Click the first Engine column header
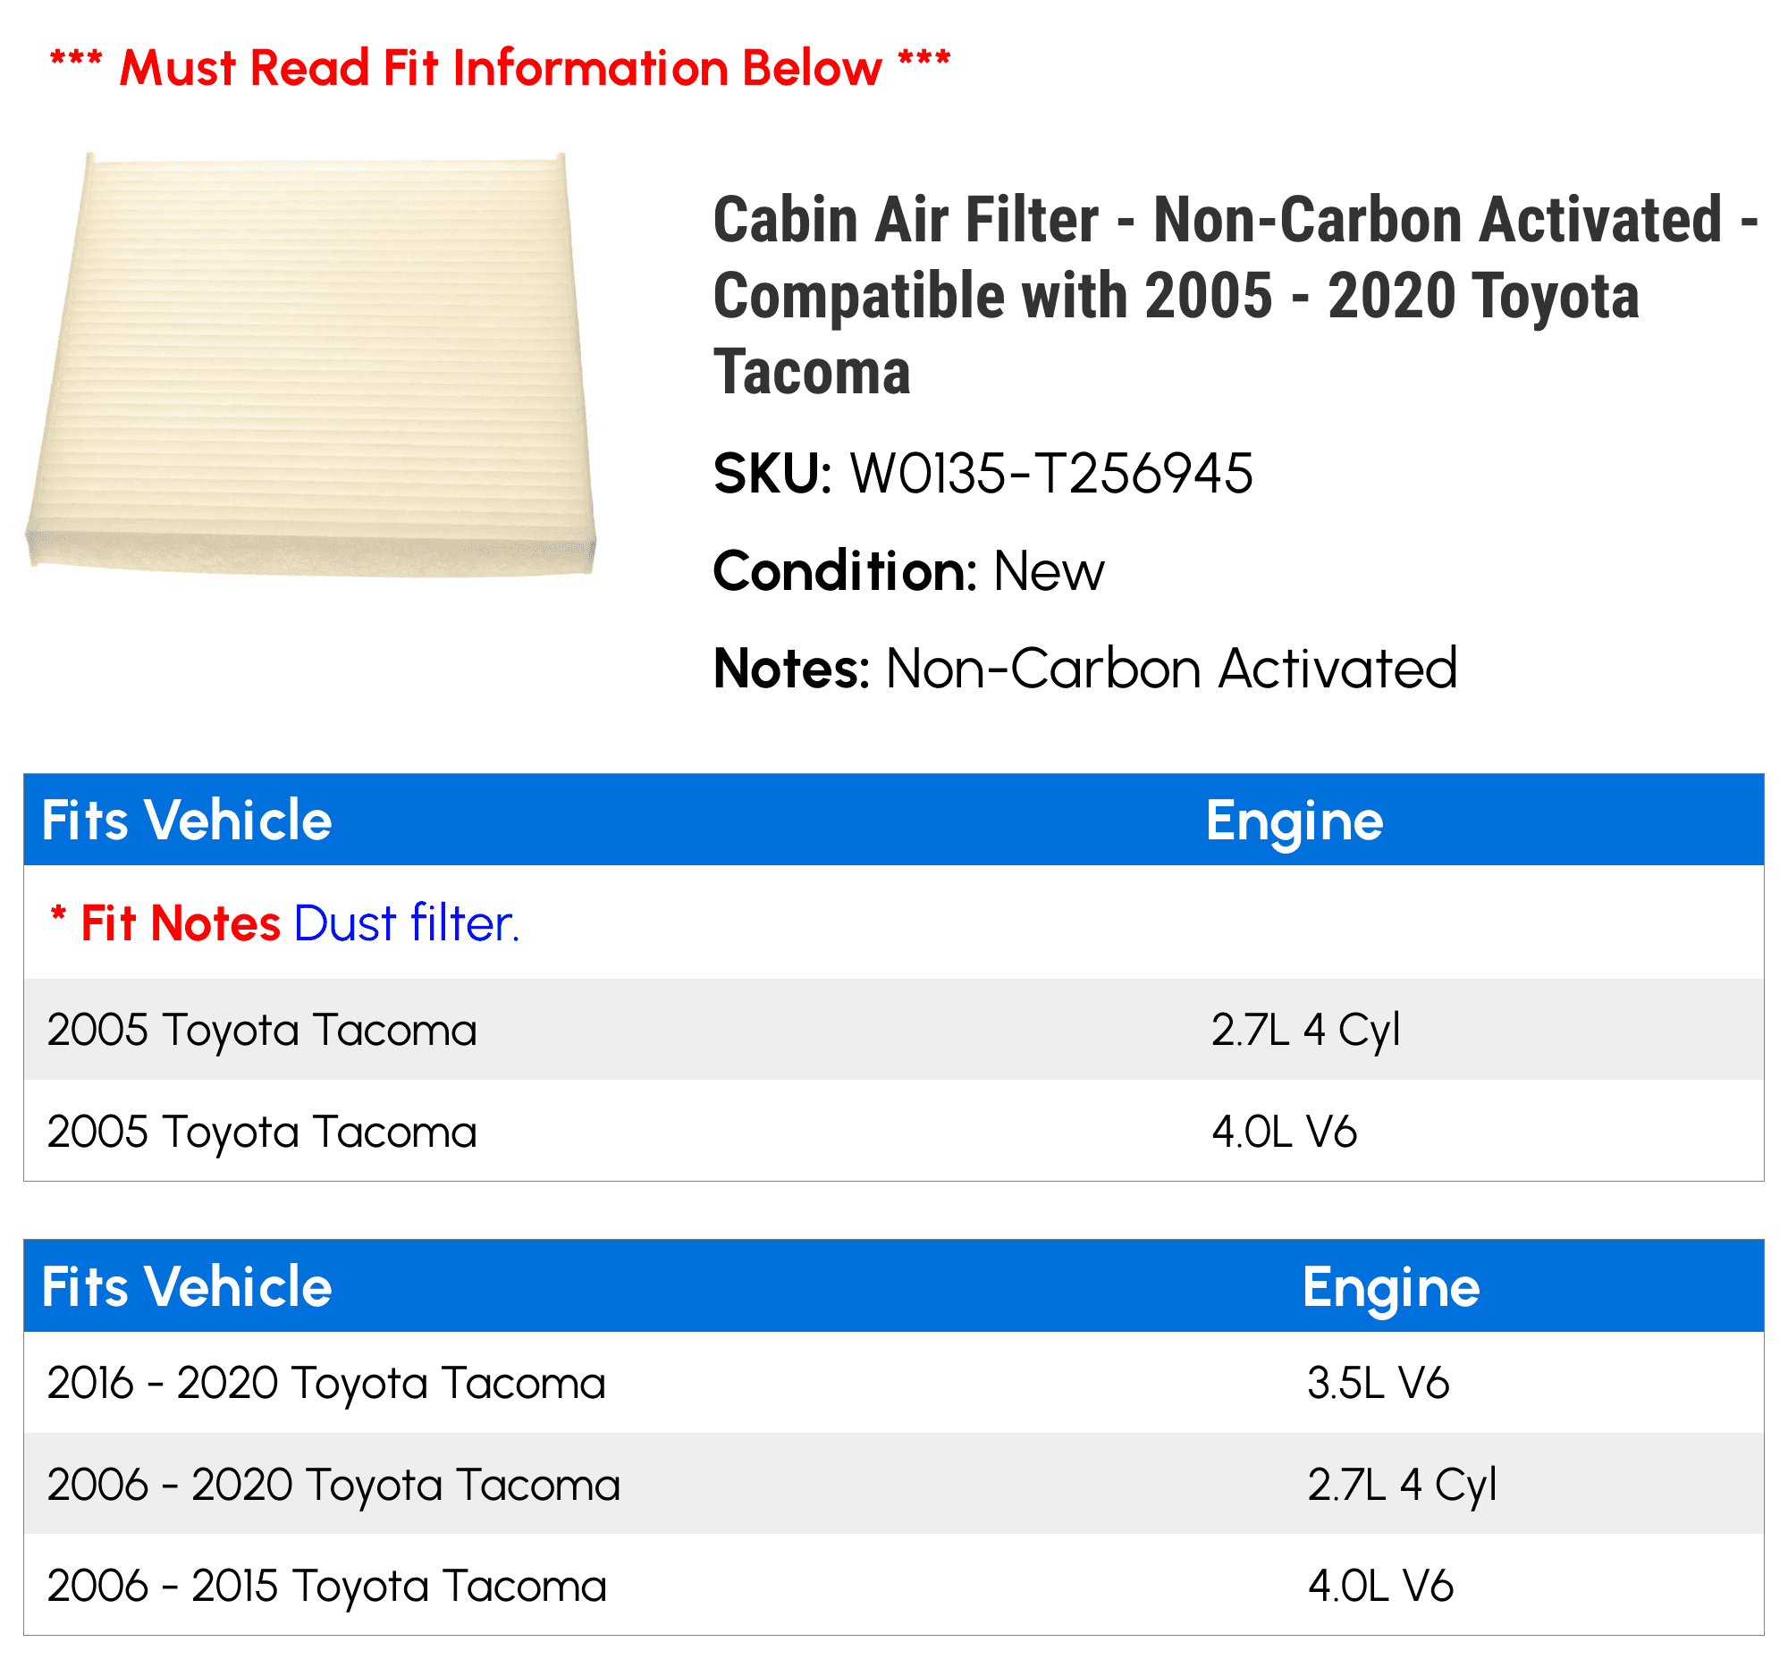Image resolution: width=1788 pixels, height=1659 pixels. click(x=1295, y=821)
